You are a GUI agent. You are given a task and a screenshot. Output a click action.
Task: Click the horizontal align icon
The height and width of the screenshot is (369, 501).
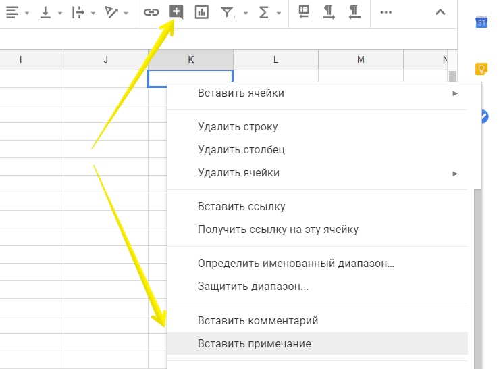pyautogui.click(x=12, y=12)
